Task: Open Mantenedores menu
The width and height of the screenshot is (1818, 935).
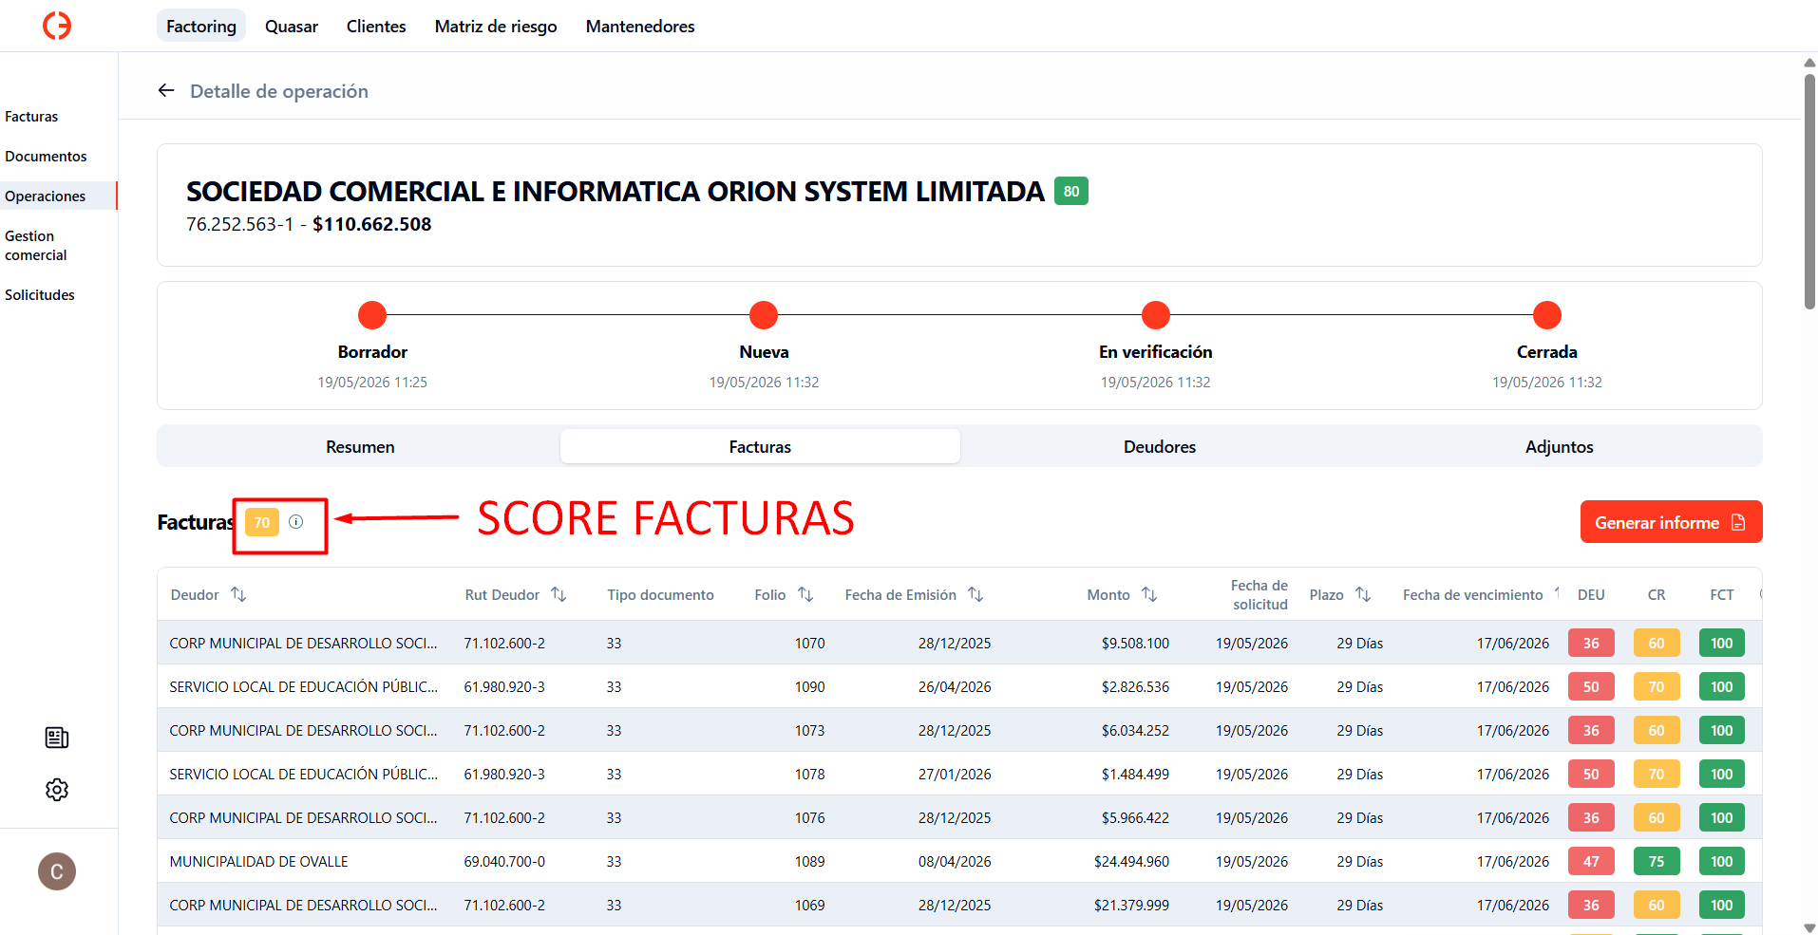Action: (x=640, y=26)
